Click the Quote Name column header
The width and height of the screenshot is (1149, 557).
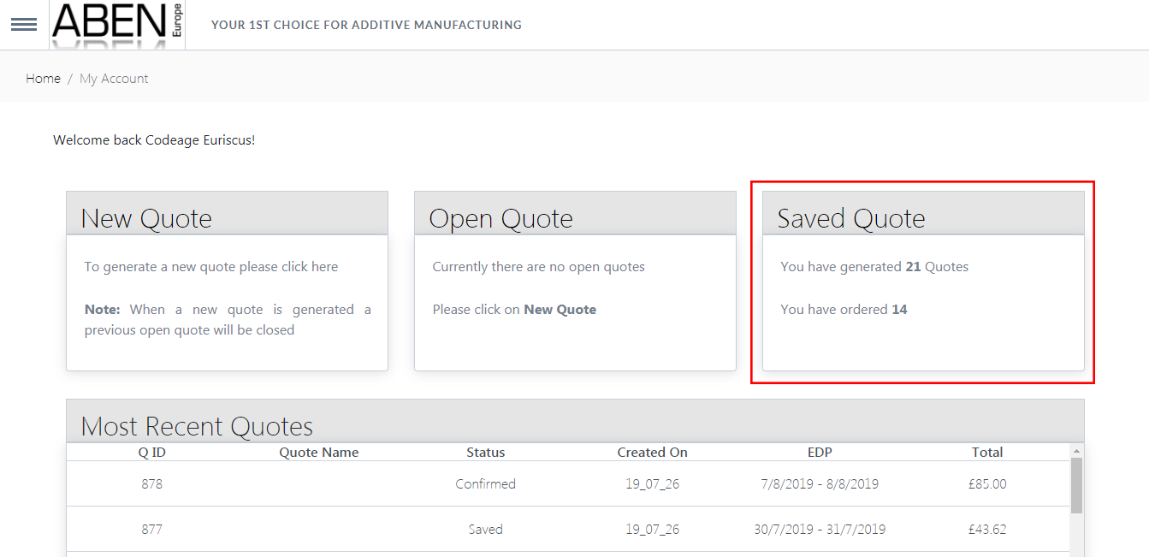point(318,453)
